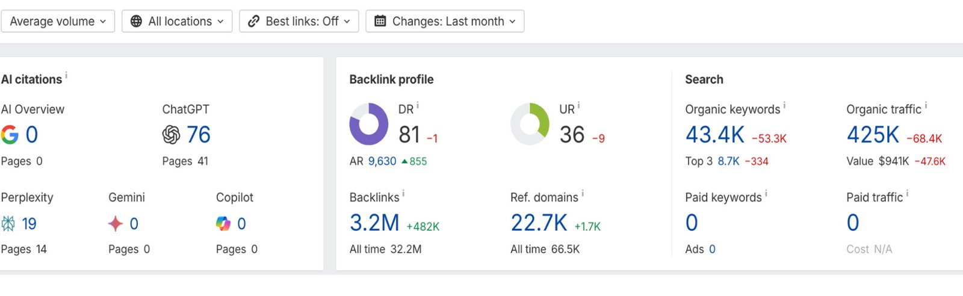Open the Average volume dropdown
963x296 pixels.
(x=58, y=21)
